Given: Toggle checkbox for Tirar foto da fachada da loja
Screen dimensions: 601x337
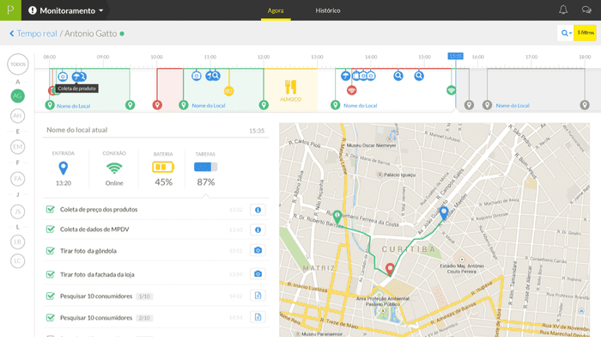Looking at the screenshot, I should 50,274.
